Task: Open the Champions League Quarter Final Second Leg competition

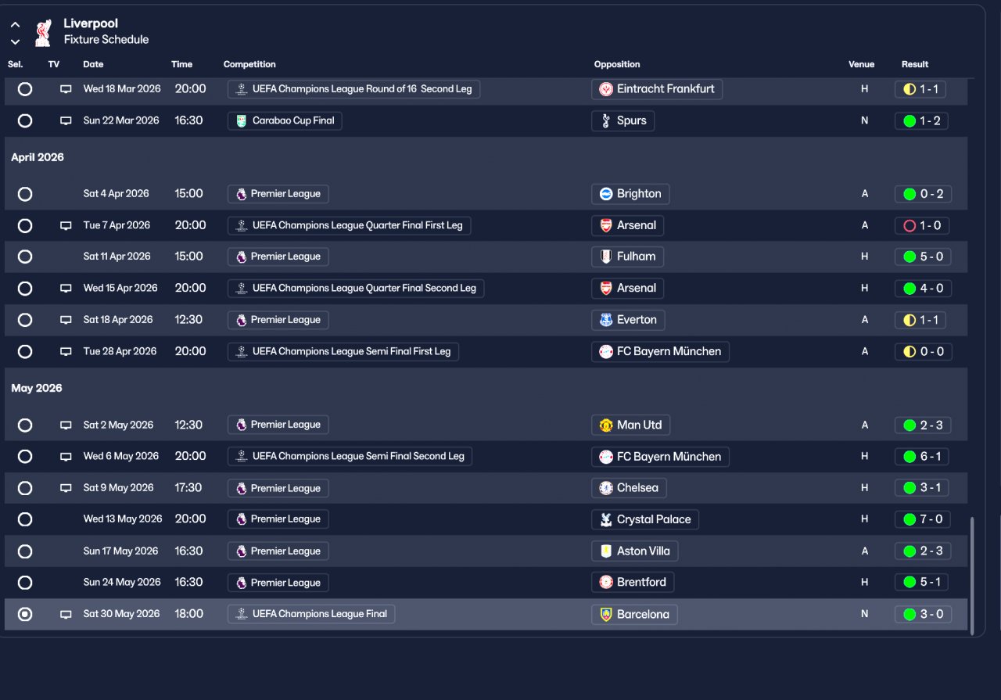Action: (356, 288)
